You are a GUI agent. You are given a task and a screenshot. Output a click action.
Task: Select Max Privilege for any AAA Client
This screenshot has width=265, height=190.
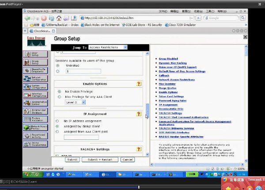click(59, 97)
